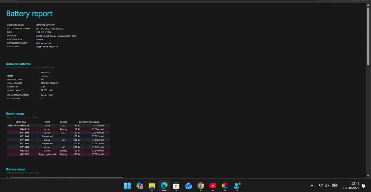
Task: Click the HP 240 G7 Notebook PC text
Action: [50, 29]
